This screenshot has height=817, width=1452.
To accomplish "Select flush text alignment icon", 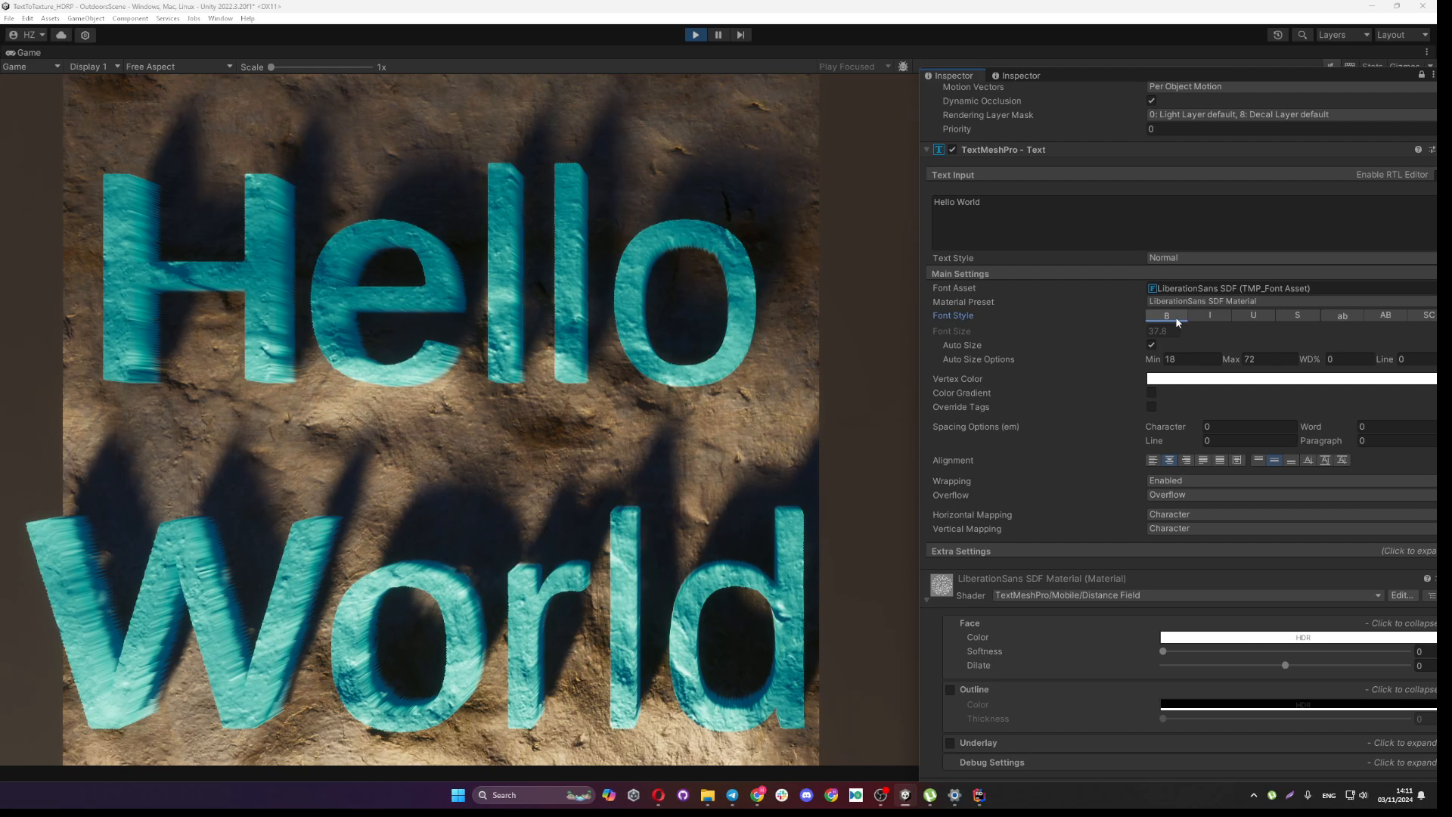I will 1219,460.
